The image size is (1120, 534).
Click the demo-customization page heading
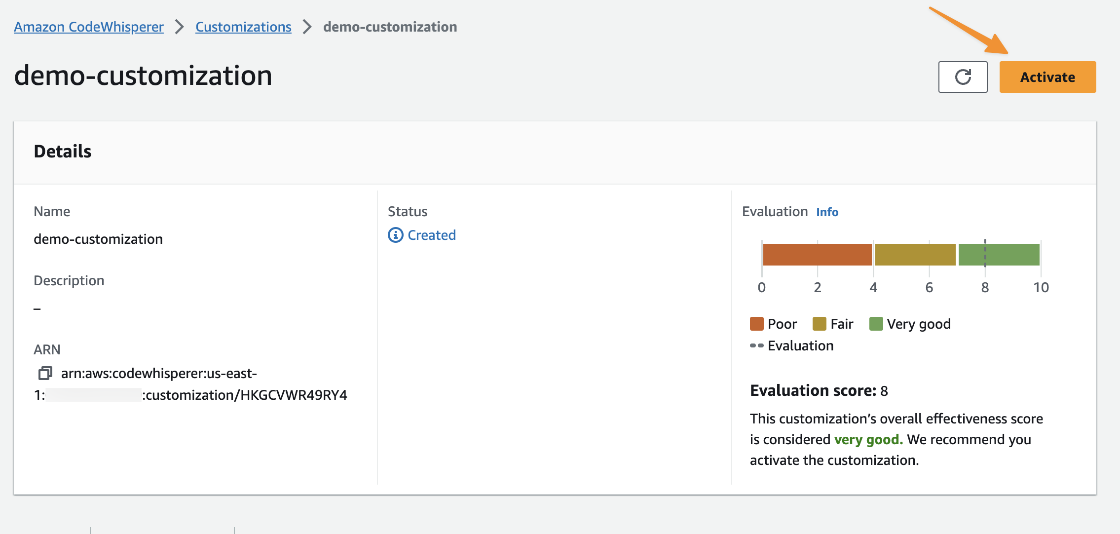(x=143, y=76)
